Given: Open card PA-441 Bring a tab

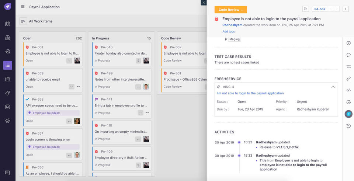Looking at the screenshot, I should click(122, 106).
